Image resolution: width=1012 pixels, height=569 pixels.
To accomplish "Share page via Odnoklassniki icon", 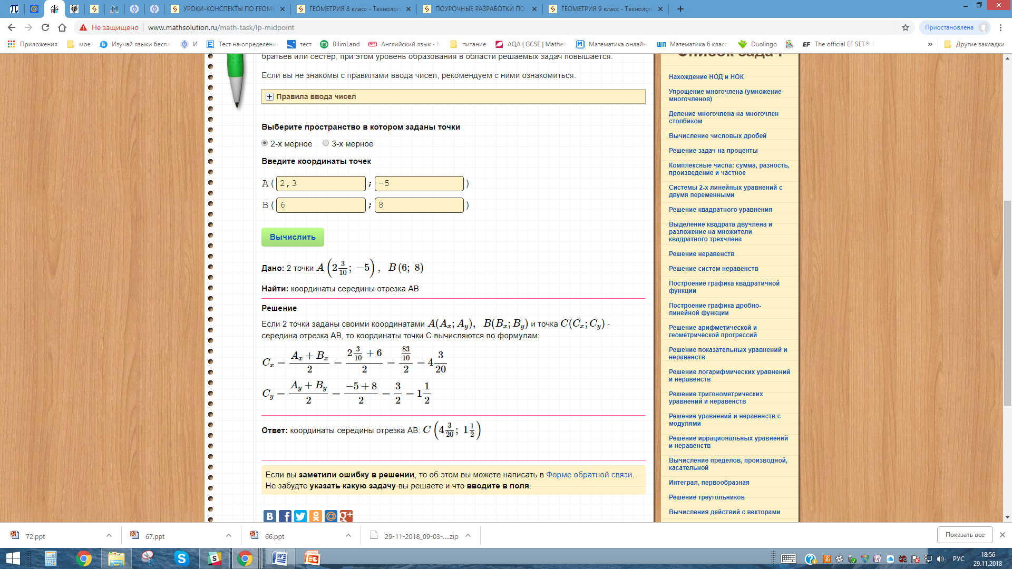I will pyautogui.click(x=315, y=516).
